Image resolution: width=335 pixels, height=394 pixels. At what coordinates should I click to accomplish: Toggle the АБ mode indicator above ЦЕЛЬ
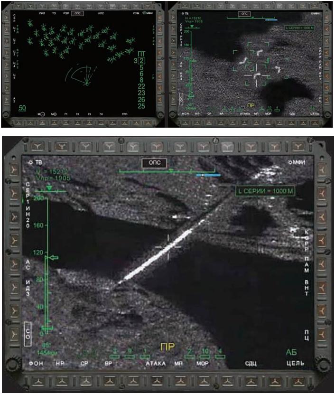292,352
